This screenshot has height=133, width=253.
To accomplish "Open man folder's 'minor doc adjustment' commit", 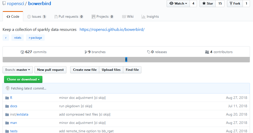I will [x=82, y=123].
